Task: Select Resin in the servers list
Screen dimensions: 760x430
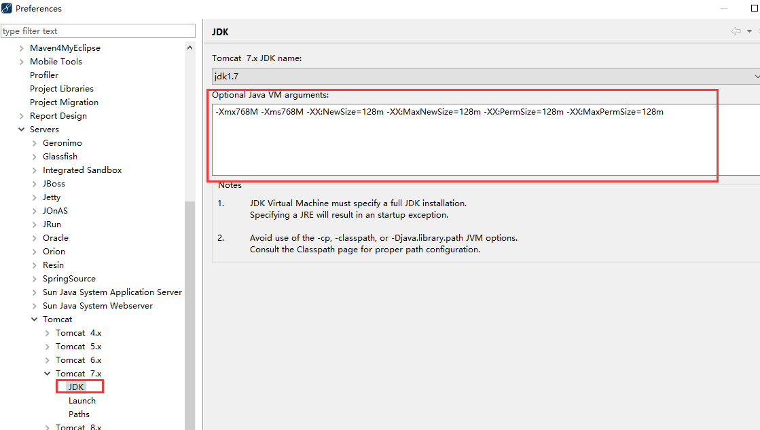Action: pos(53,265)
